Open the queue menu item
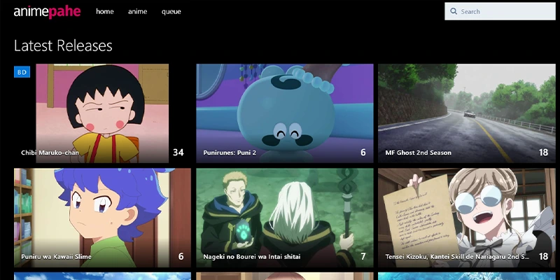 tap(171, 11)
